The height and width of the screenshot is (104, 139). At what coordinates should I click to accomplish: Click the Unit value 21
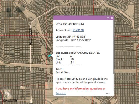coord(72,62)
